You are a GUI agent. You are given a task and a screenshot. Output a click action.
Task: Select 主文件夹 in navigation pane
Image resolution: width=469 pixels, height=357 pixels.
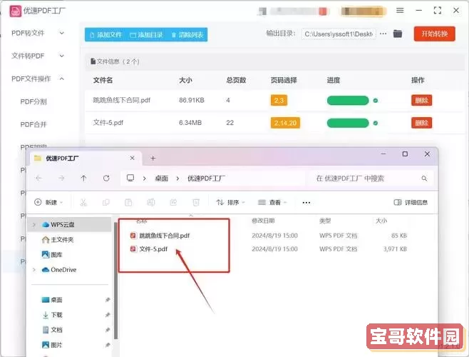(x=58, y=239)
